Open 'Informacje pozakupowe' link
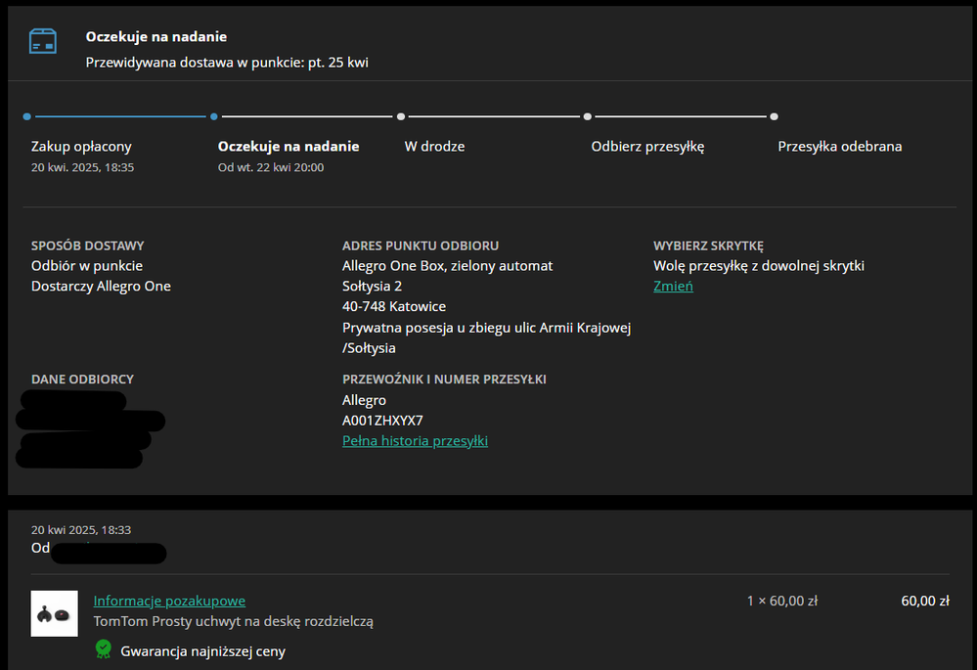 169,601
